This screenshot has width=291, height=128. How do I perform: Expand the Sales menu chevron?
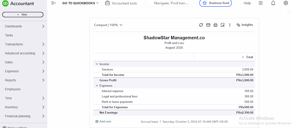click(43, 62)
